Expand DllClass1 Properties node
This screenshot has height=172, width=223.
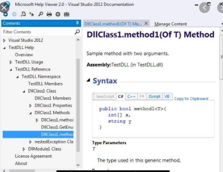[30, 106]
